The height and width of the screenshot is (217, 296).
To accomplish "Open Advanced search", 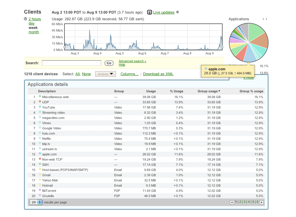I will click(132, 61).
